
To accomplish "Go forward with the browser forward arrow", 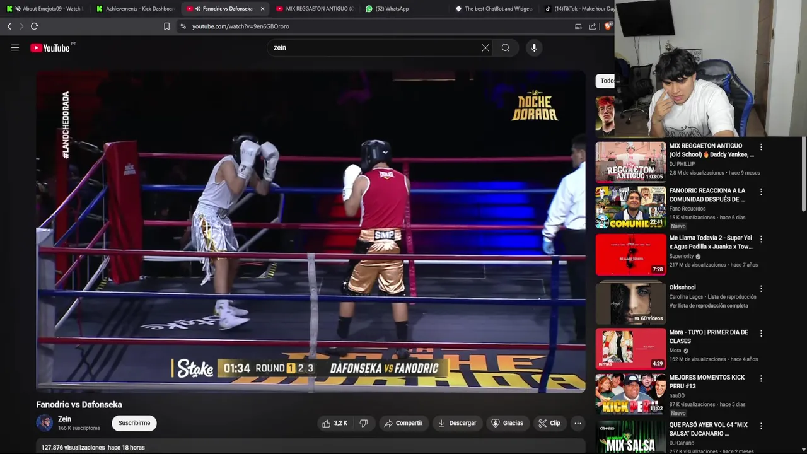I will pyautogui.click(x=21, y=26).
